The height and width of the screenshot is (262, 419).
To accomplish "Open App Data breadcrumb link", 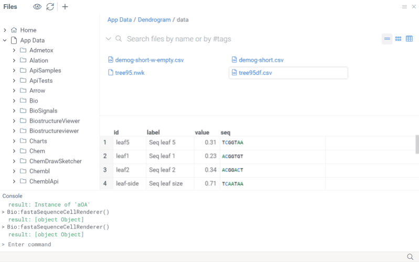I will (x=120, y=20).
